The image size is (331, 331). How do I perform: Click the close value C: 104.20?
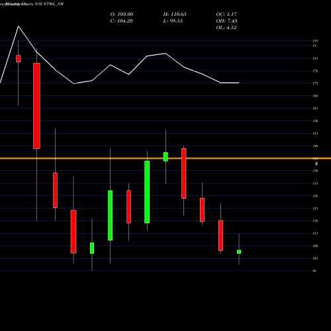point(121,21)
